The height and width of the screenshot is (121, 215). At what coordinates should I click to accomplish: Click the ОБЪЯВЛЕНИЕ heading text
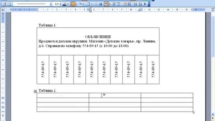coord(98,37)
